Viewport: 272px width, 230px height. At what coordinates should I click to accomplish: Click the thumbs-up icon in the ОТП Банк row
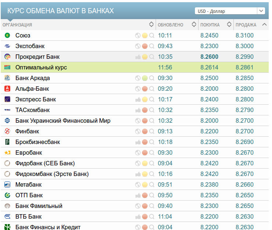[x=138, y=195]
